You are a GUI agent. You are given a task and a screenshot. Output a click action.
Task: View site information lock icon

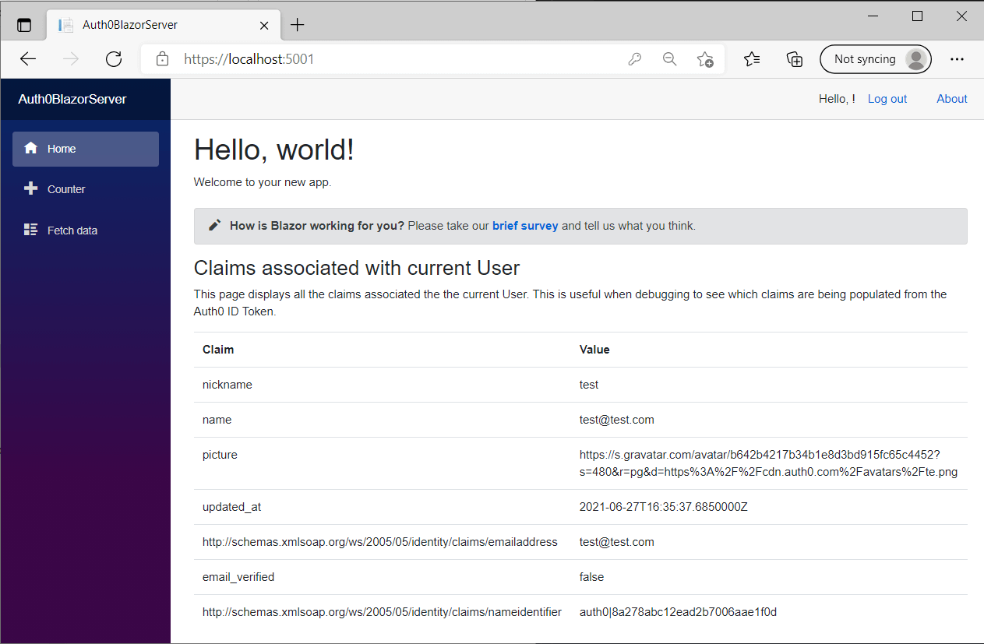click(162, 59)
